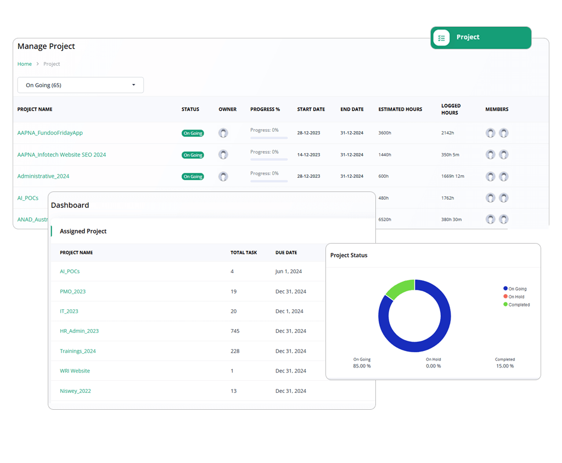Open owner avatar for AAPNA_Infotech Website SEO row
562x463 pixels.
[223, 155]
